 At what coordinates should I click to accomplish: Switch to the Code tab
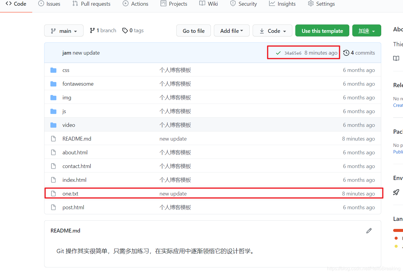click(16, 4)
